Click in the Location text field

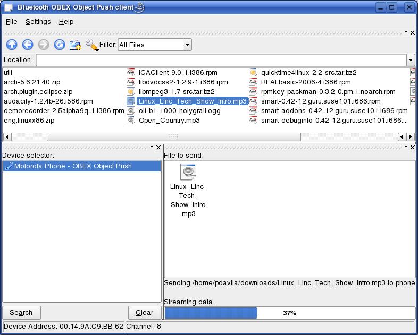[x=220, y=60]
